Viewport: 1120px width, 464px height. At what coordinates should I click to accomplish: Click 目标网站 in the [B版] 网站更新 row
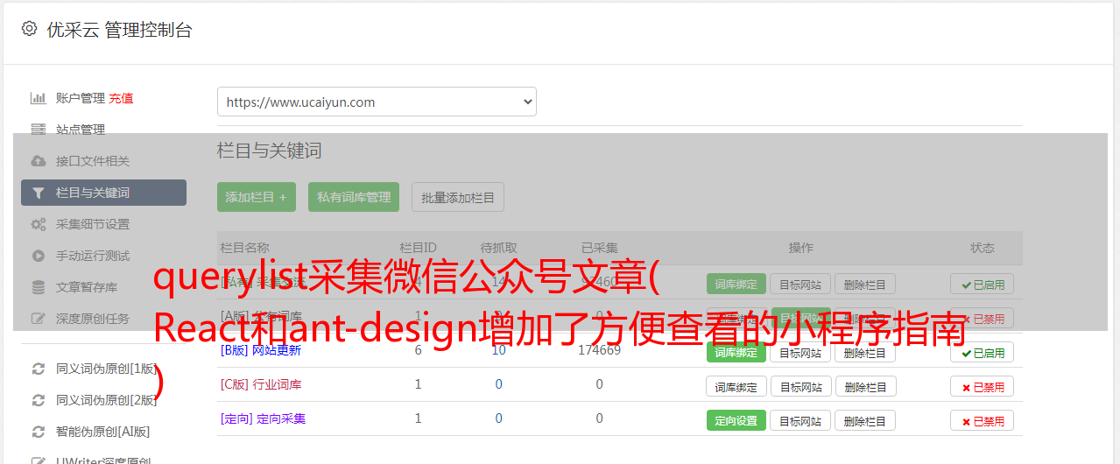[x=800, y=352]
